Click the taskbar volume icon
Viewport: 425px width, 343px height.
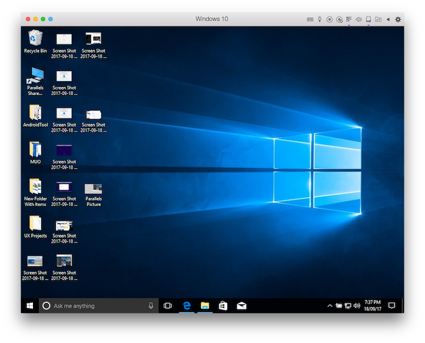coord(357,306)
